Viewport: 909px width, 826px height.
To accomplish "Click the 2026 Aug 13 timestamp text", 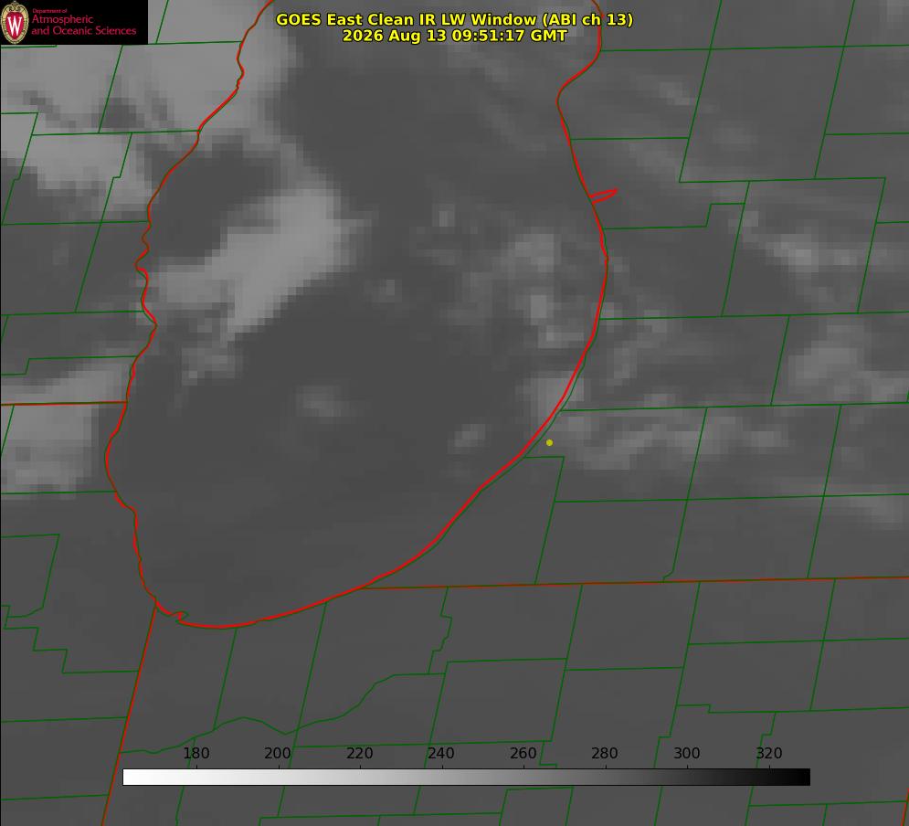I will point(455,36).
